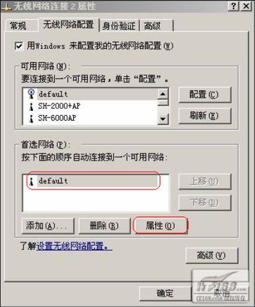Image resolution: width=255 pixels, height=307 pixels.
Task: Click the connected default network antenna icon
Action: click(x=31, y=94)
